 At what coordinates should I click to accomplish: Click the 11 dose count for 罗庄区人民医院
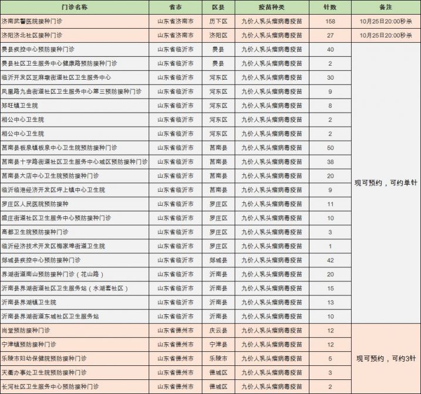pos(330,204)
